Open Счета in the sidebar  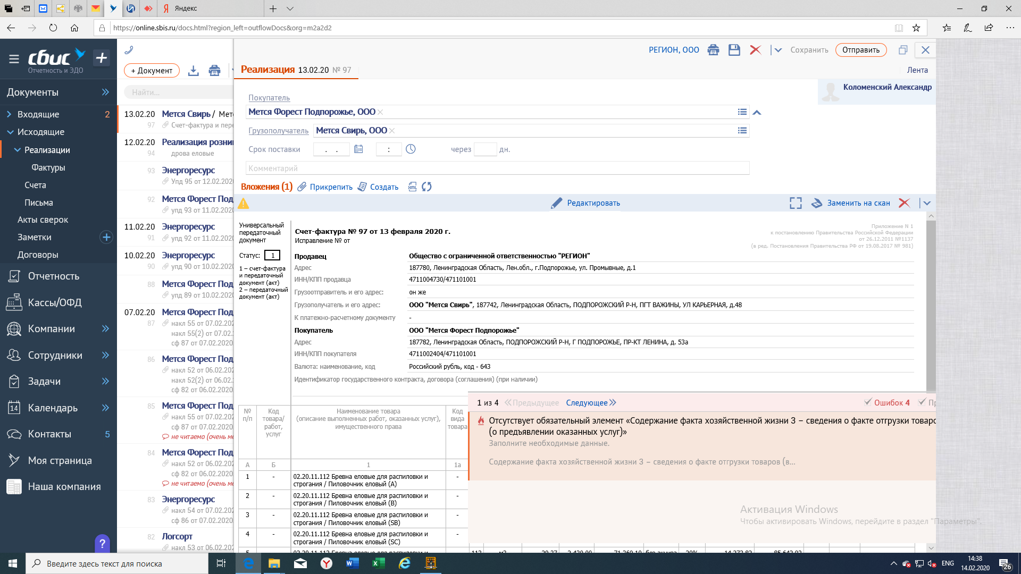coord(35,185)
